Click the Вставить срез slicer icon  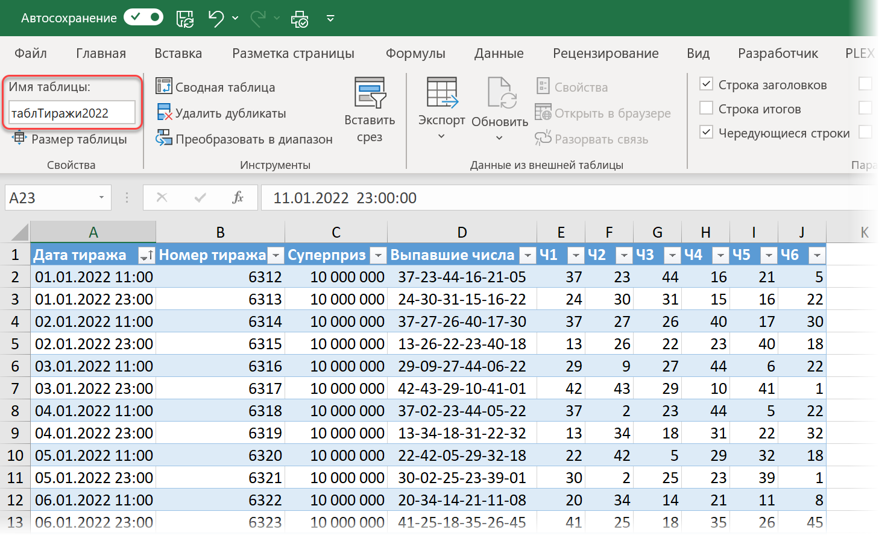pyautogui.click(x=370, y=93)
